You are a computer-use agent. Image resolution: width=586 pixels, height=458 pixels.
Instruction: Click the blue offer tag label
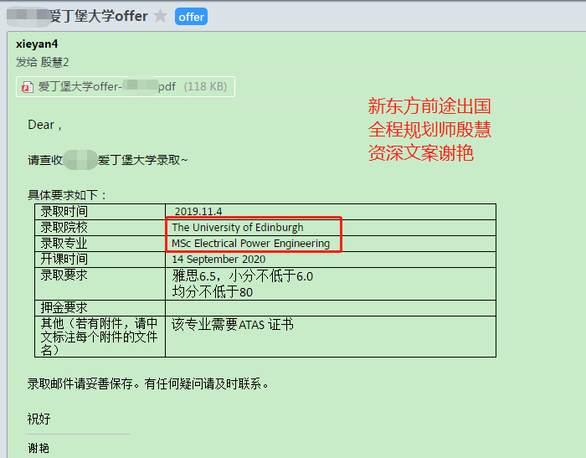click(191, 17)
